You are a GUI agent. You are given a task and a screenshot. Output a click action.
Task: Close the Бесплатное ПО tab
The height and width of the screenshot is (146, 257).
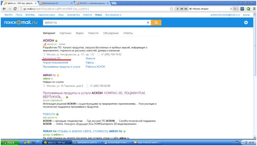click(x=72, y=3)
